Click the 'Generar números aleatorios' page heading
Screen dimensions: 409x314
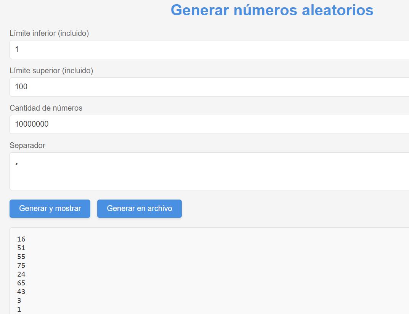(272, 10)
